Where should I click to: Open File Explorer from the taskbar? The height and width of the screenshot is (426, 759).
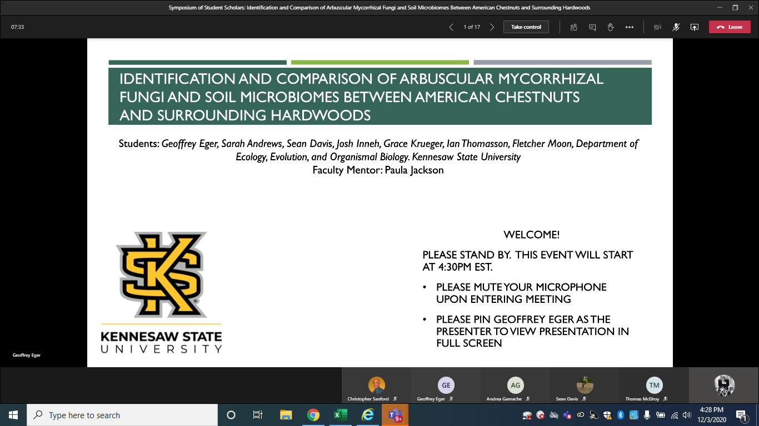point(286,415)
